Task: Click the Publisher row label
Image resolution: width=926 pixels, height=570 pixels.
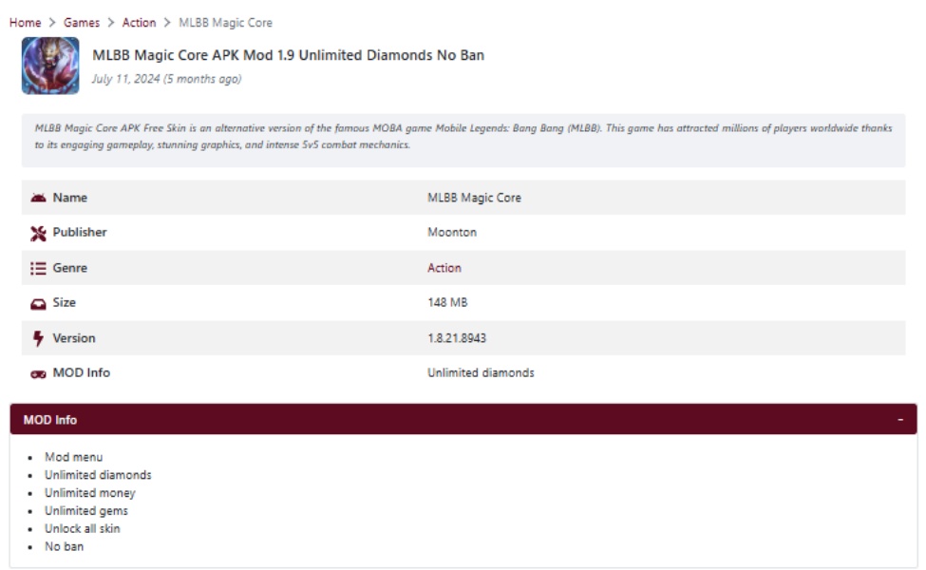Action: (x=80, y=232)
